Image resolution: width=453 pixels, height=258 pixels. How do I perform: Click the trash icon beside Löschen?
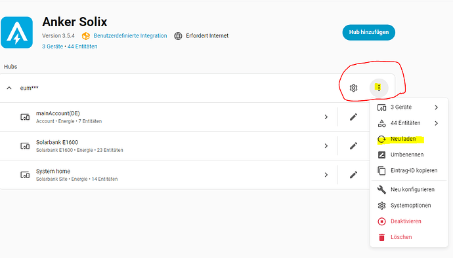point(381,237)
